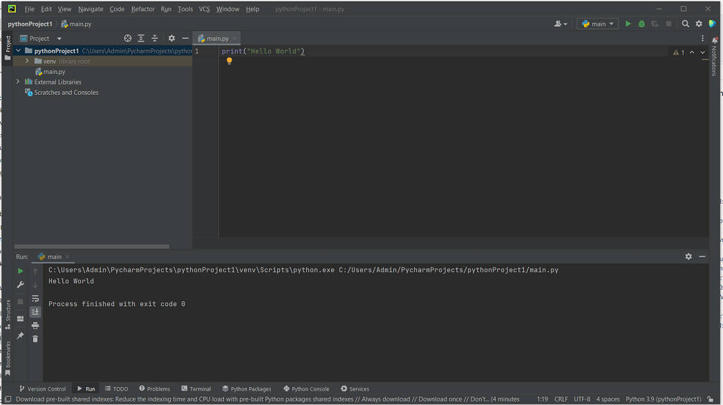
Task: Collapse all items in the Project panel
Action: pyautogui.click(x=154, y=38)
